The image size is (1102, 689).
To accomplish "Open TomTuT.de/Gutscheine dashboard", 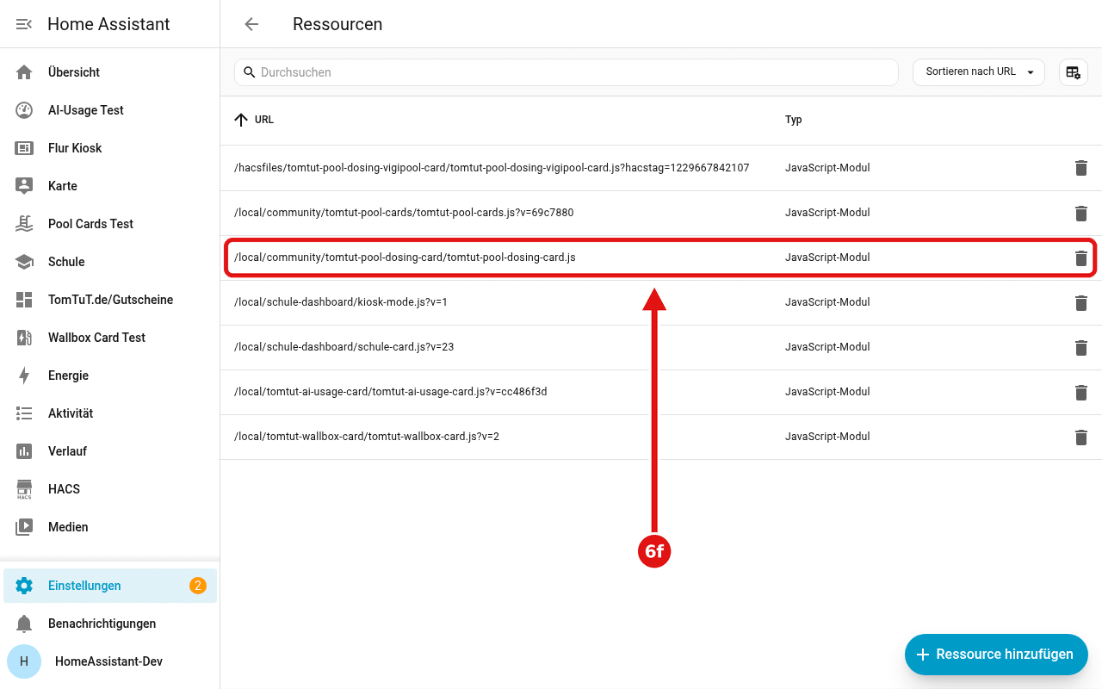I will (x=110, y=300).
